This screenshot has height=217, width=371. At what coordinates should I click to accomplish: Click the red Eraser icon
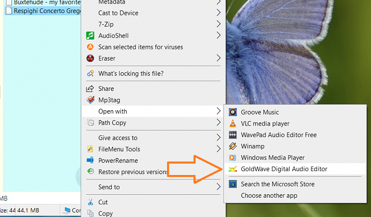90,58
